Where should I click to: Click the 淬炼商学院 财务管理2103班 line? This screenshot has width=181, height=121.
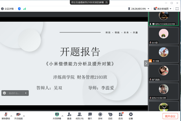tap(80, 77)
